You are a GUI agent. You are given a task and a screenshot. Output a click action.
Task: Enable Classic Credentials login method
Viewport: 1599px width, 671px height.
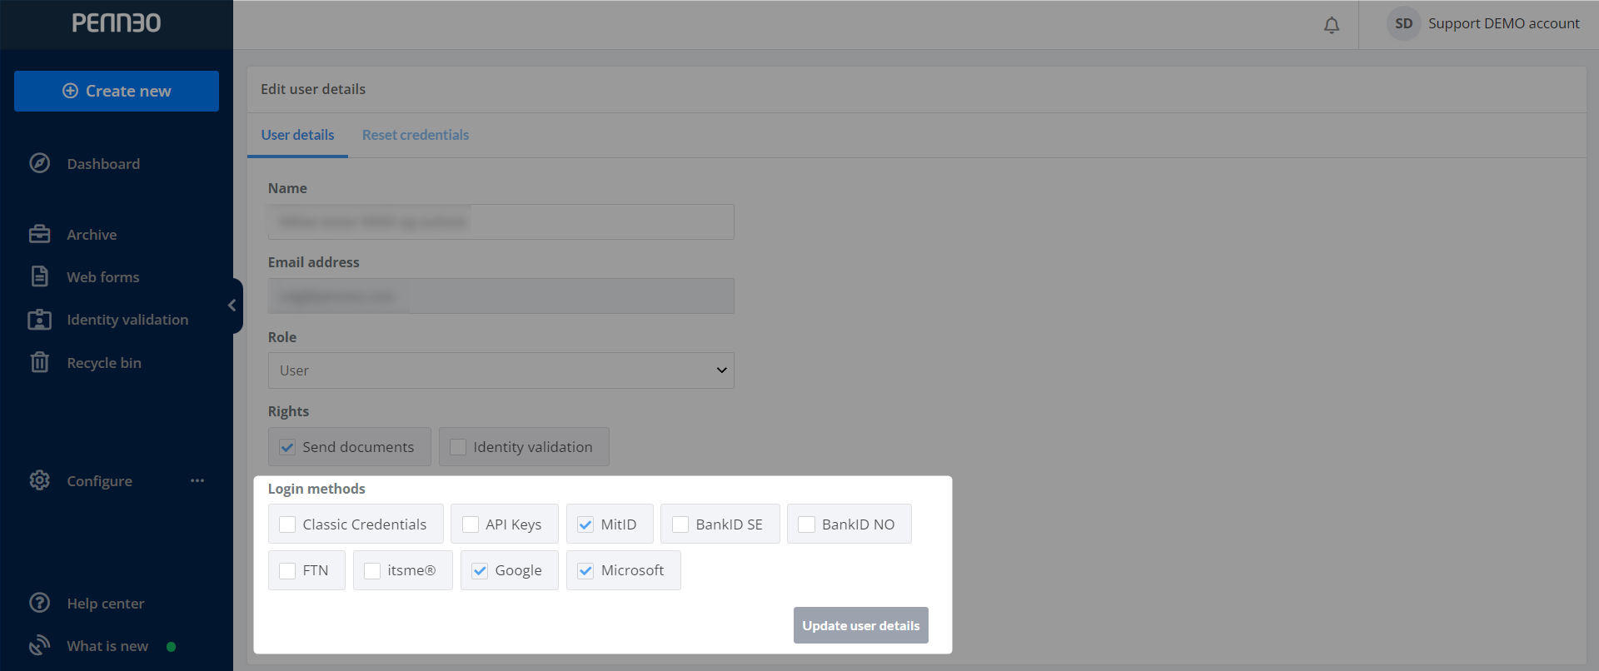[287, 524]
